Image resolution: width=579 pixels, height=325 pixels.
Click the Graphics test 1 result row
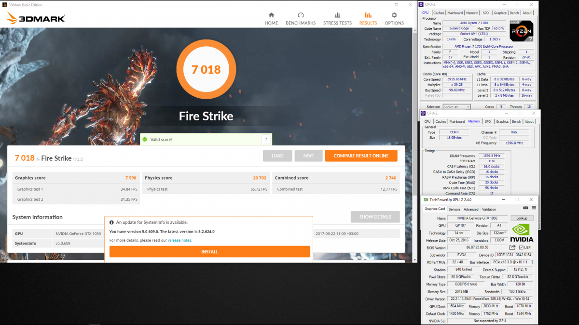(77, 189)
